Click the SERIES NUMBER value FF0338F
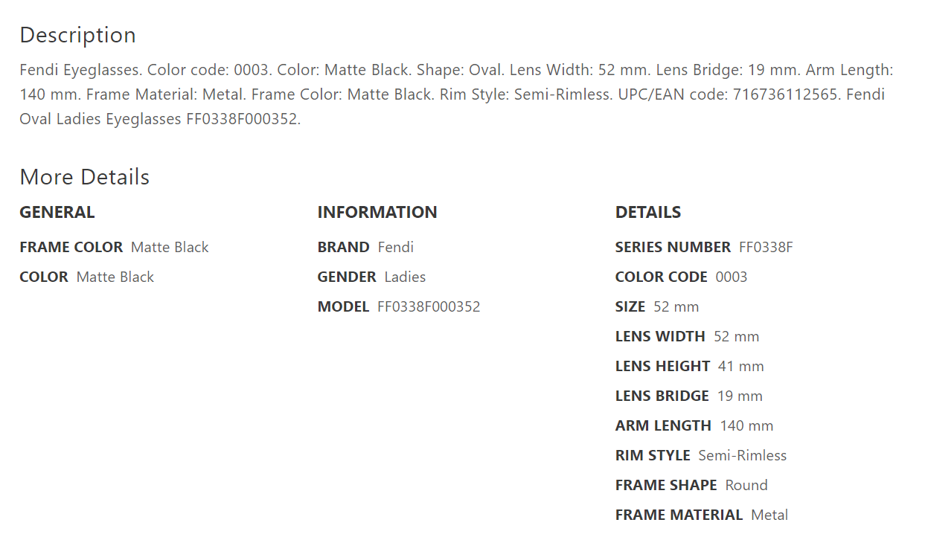This screenshot has height=537, width=928. point(766,247)
